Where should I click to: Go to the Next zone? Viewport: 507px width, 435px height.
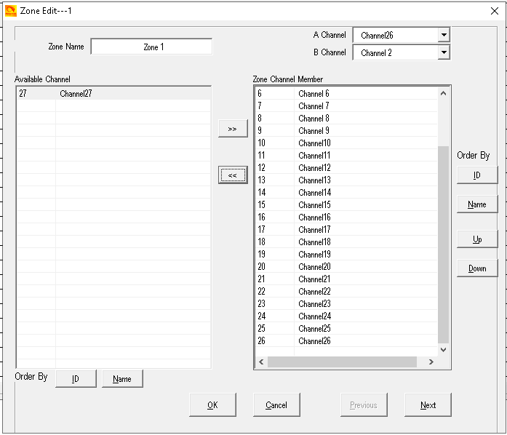[x=428, y=405]
